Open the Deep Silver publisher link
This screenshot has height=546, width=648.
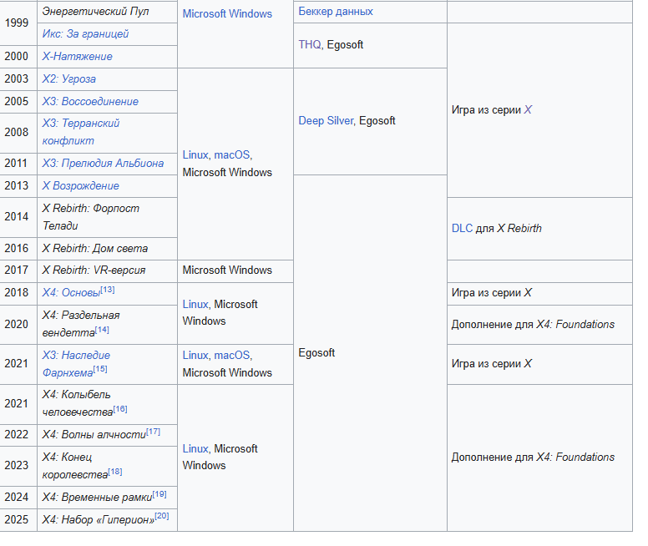click(326, 121)
